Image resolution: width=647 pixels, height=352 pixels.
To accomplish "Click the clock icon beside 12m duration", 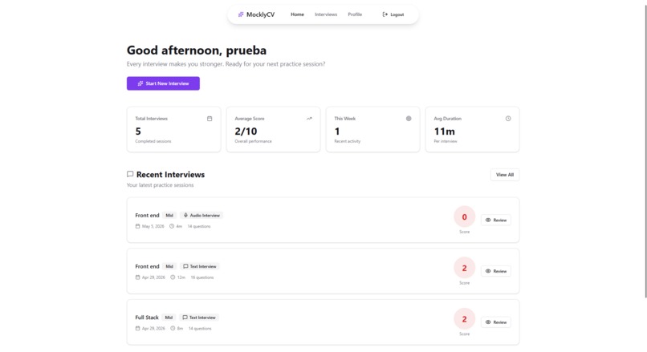I will (x=173, y=277).
